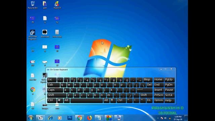Click the Pause key
This screenshot has width=215, height=121.
tap(170, 90)
